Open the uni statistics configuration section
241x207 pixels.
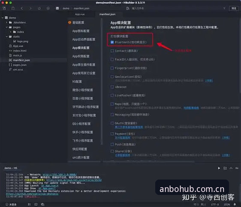coord(81,158)
